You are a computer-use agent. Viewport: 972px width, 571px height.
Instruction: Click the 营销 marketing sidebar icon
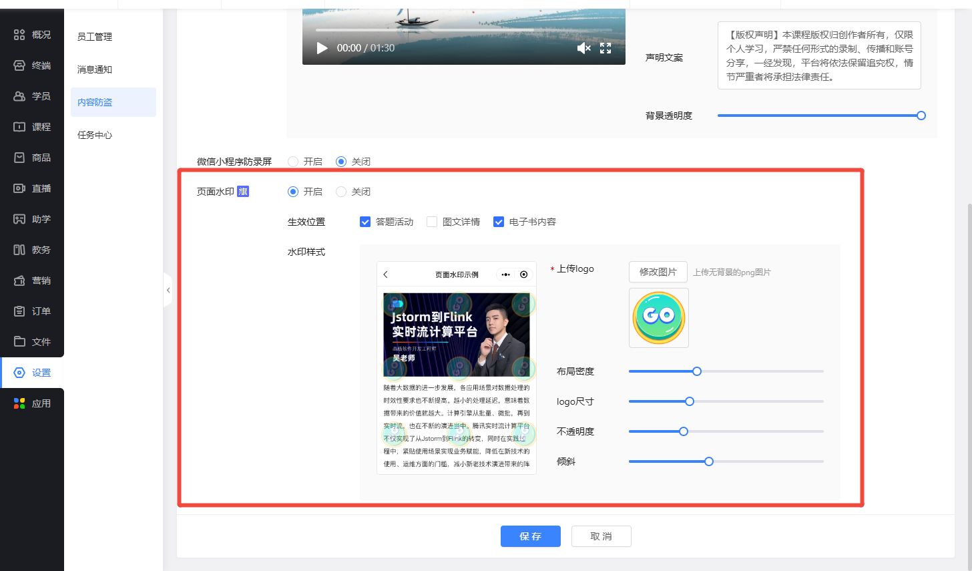pyautogui.click(x=19, y=280)
